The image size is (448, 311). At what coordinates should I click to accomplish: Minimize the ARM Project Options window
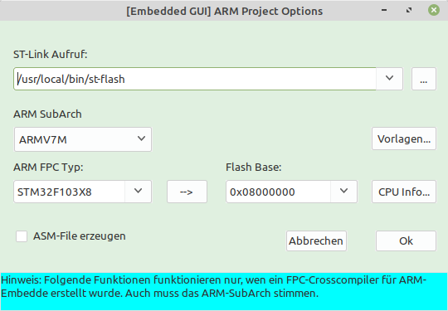click(384, 10)
